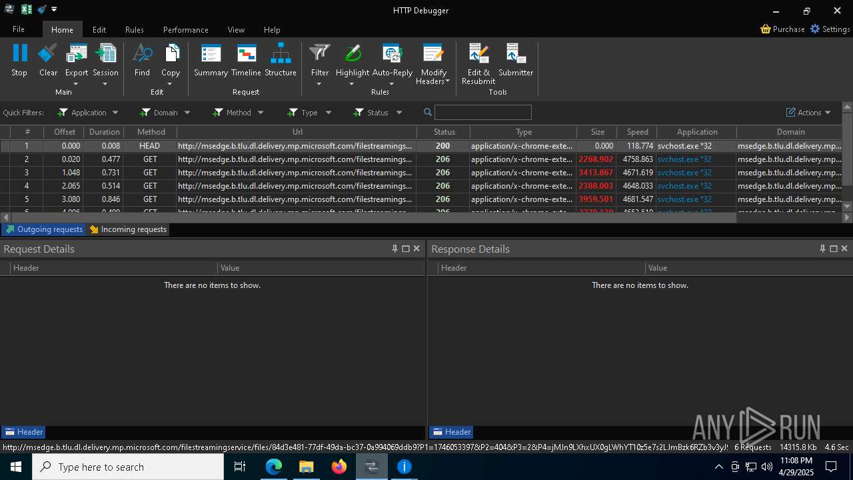This screenshot has height=480, width=853.
Task: Open Task View on the taskbar
Action: (241, 467)
